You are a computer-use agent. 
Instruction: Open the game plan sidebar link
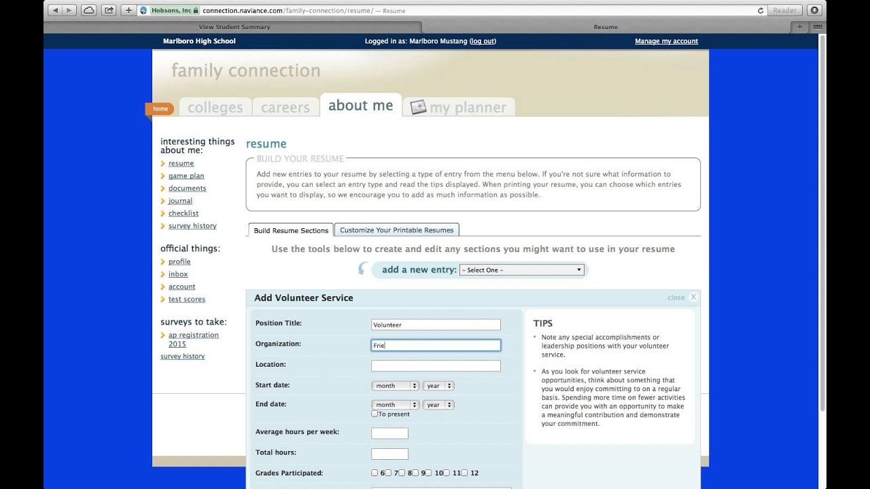click(186, 176)
